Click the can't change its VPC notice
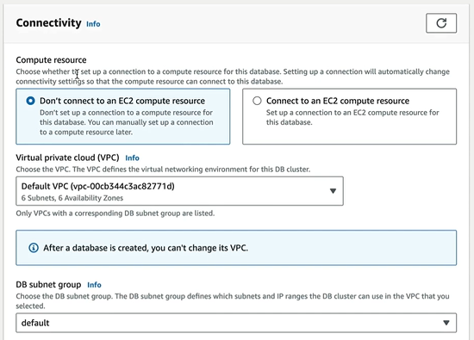The image size is (474, 340). (x=236, y=248)
